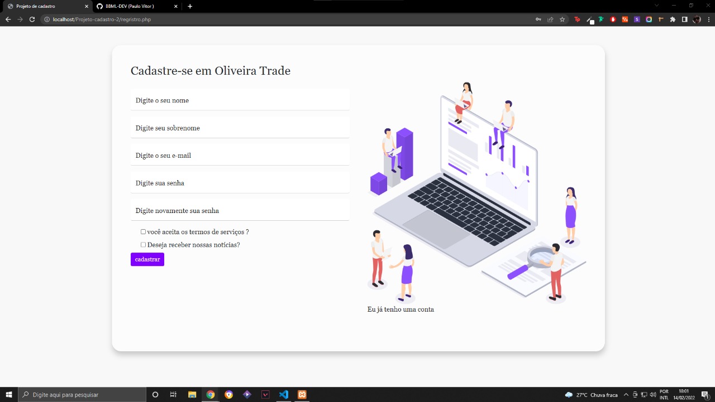Click the red AdBlock extension icon
This screenshot has width=715, height=402.
point(613,19)
